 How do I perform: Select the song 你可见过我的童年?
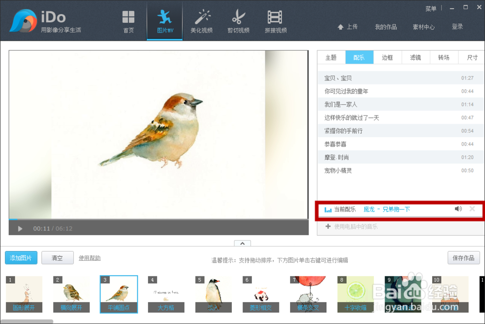point(401,91)
